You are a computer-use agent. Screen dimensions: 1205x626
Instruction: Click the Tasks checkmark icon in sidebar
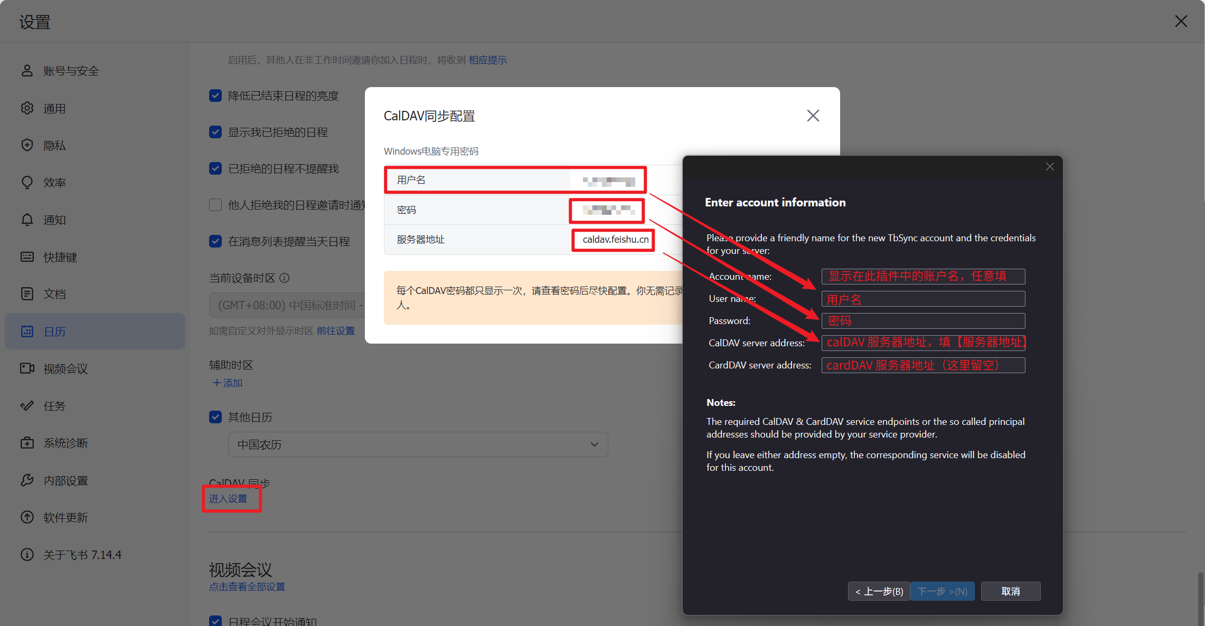[27, 406]
